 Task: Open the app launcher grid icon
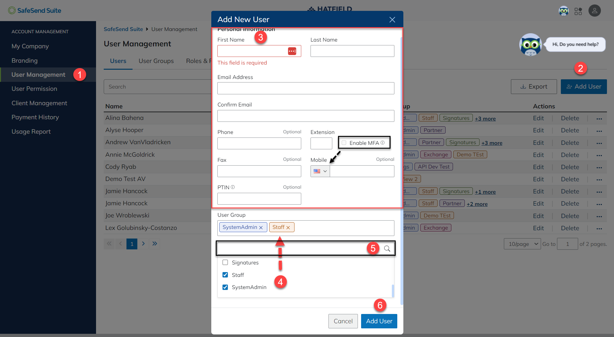pyautogui.click(x=578, y=11)
